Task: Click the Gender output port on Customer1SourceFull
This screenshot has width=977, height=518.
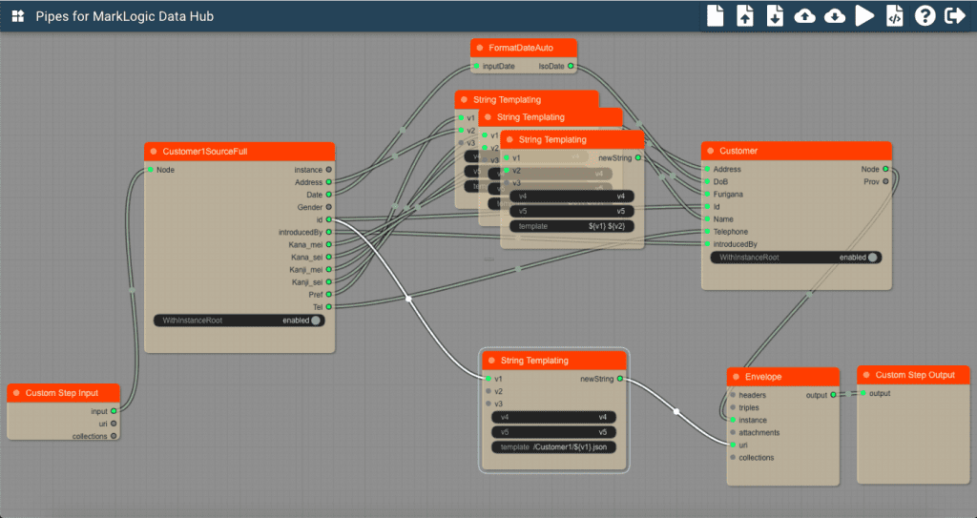Action: pyautogui.click(x=329, y=207)
